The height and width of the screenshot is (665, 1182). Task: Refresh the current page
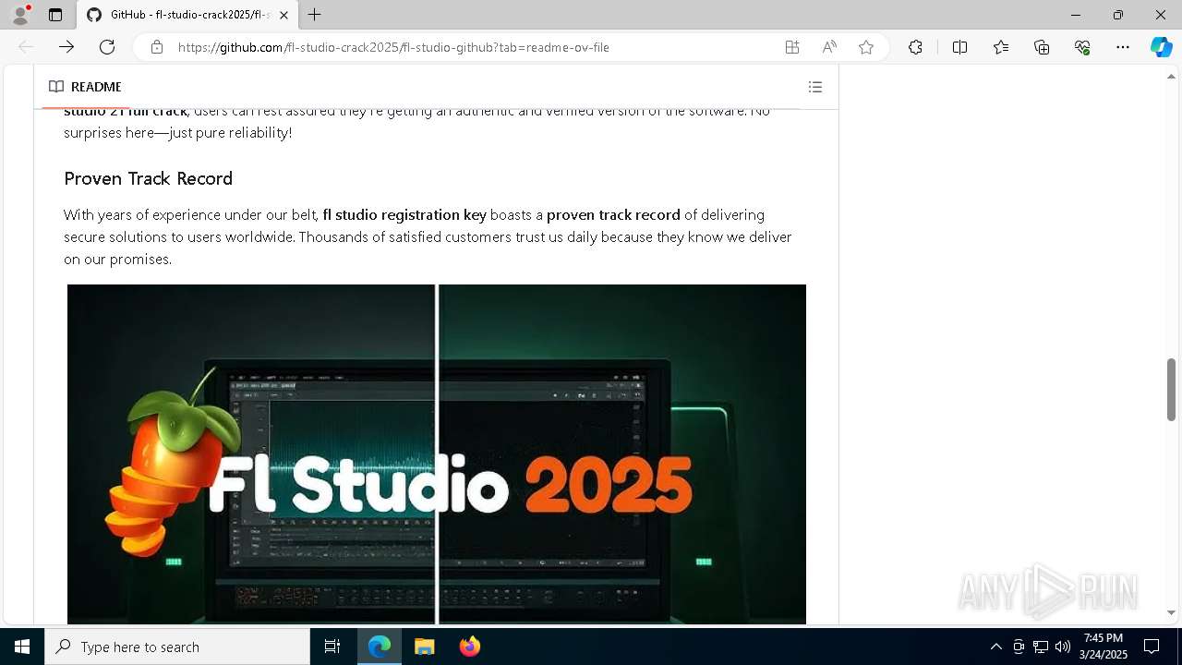pos(107,47)
